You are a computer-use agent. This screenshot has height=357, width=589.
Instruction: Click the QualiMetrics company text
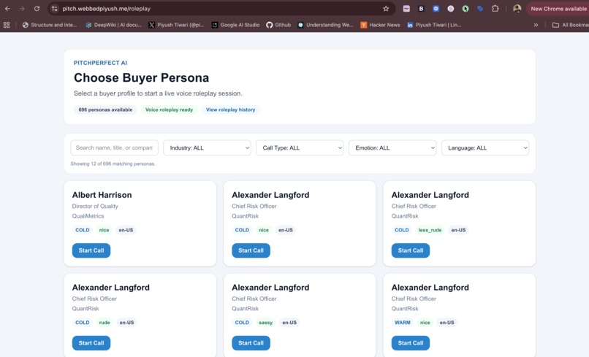click(x=88, y=216)
